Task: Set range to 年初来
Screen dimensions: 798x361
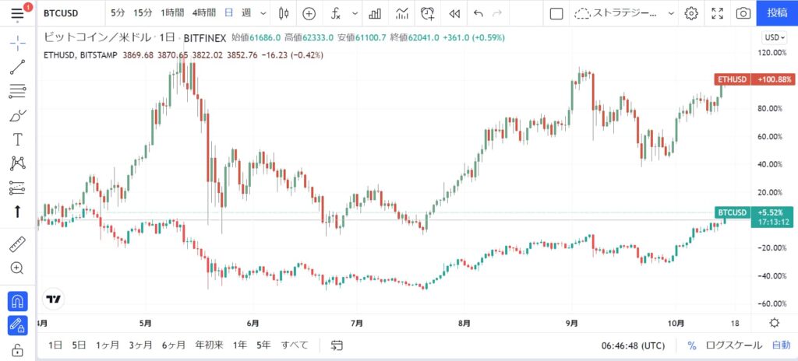Action: point(209,345)
